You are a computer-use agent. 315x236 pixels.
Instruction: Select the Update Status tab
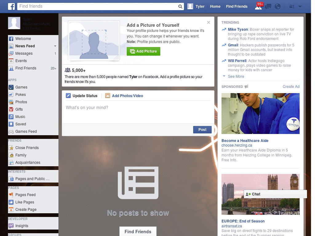click(82, 96)
